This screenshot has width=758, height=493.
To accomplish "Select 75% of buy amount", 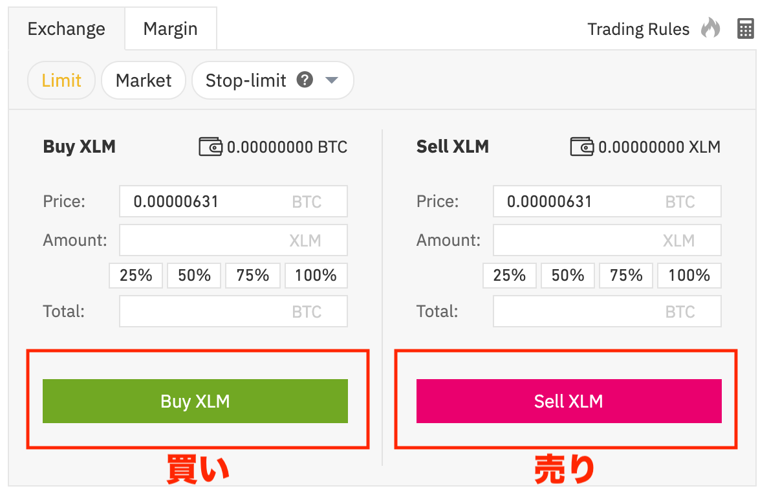I will point(252,275).
